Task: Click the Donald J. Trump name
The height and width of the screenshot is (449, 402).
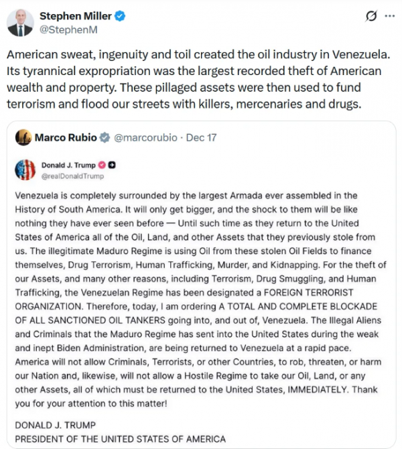Action: [70, 166]
